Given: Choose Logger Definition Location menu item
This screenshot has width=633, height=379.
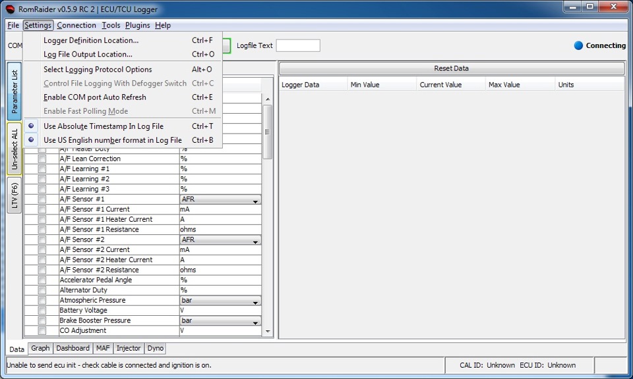Looking at the screenshot, I should pos(123,40).
